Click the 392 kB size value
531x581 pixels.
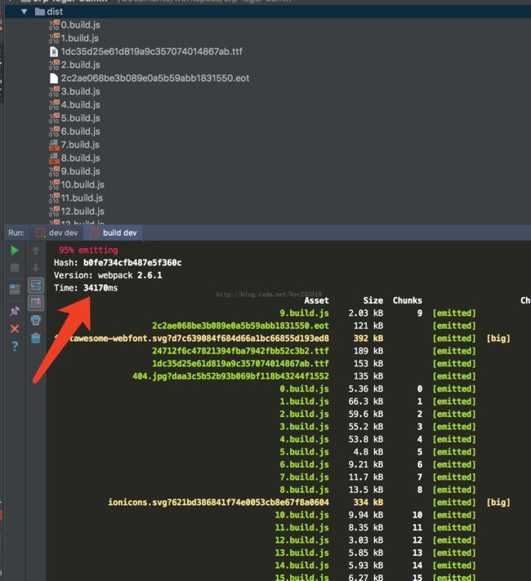point(368,339)
